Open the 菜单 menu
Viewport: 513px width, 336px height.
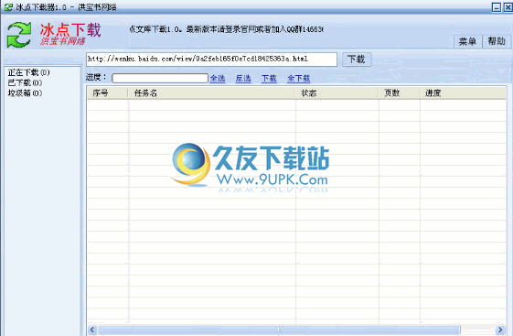[x=467, y=41]
